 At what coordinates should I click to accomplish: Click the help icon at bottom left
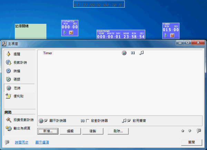pyautogui.click(x=7, y=142)
